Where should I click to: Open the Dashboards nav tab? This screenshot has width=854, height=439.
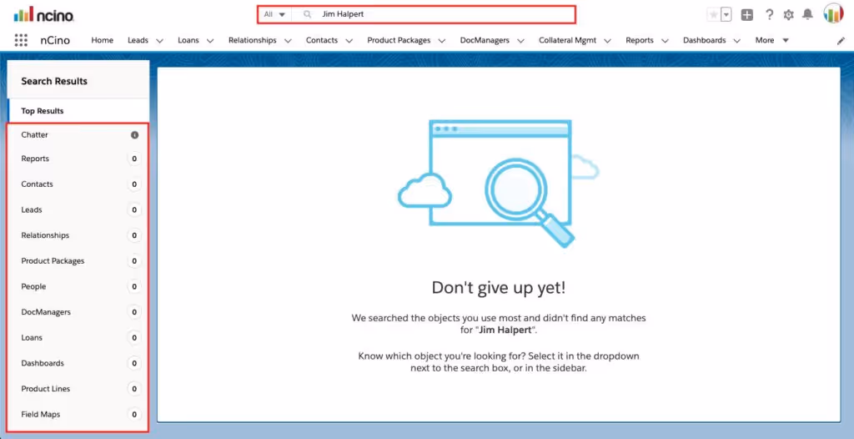[704, 40]
